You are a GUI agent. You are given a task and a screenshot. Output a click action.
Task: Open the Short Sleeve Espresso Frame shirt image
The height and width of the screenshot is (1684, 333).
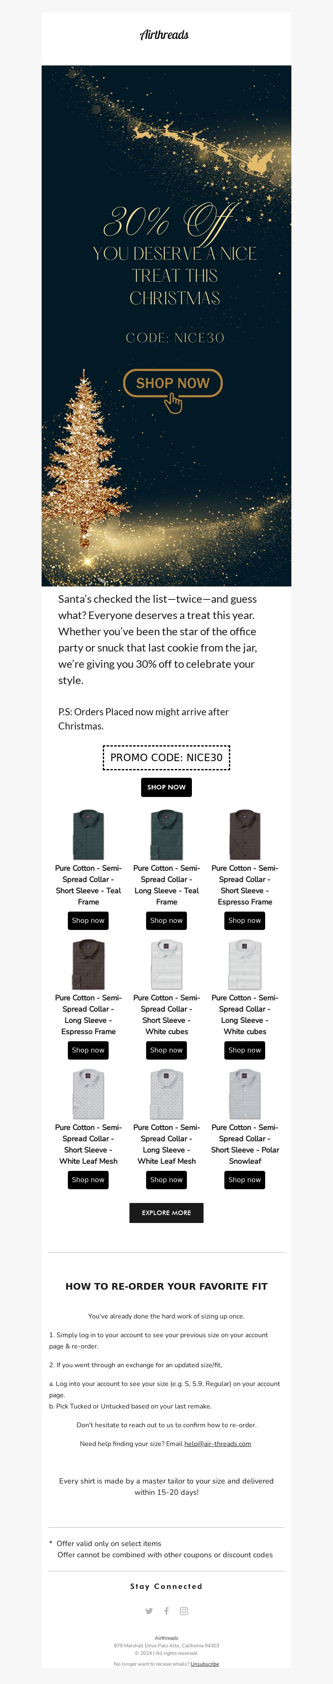tap(245, 835)
